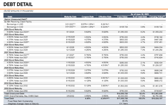Click the $1,053,202 carrying value
The image size is (168, 105).
157,32
